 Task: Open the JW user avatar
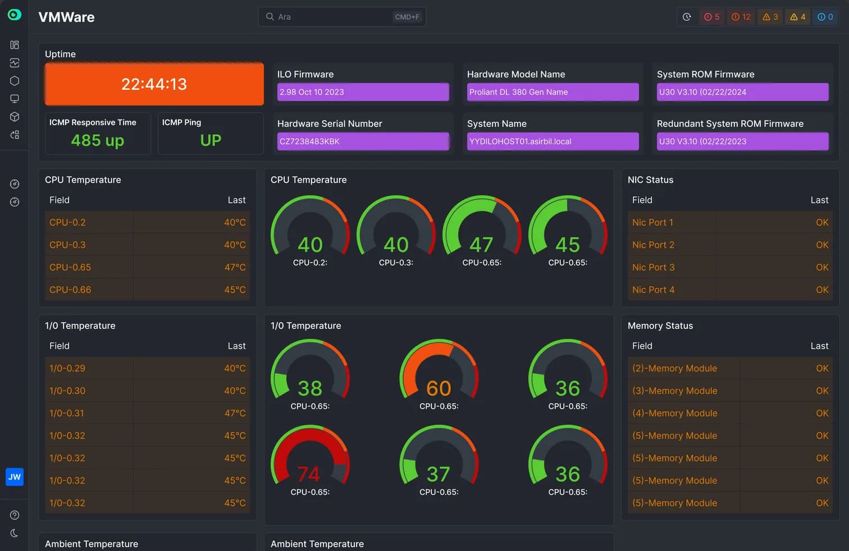tap(15, 477)
